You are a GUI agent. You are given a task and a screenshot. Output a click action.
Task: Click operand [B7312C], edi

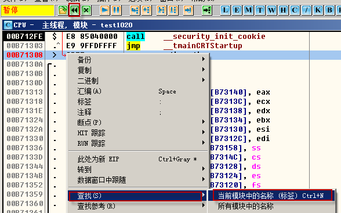(240, 139)
